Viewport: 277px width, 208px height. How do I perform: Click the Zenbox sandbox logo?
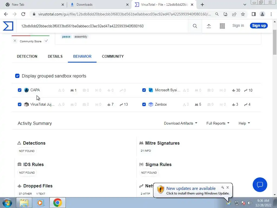(151, 105)
